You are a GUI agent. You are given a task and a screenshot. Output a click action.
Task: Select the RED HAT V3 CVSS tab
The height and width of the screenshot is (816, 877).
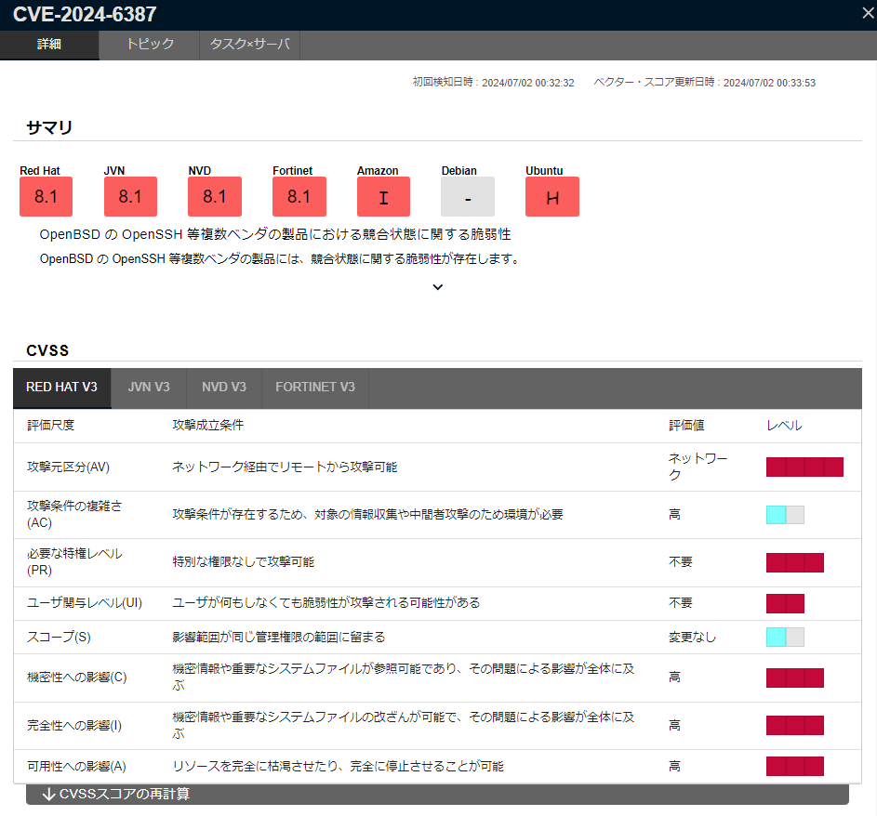[x=62, y=388]
